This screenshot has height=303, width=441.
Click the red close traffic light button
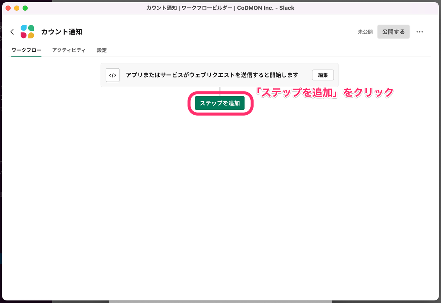pos(8,7)
